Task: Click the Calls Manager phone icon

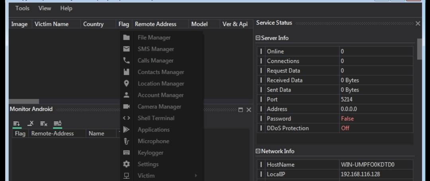Action: pos(127,61)
